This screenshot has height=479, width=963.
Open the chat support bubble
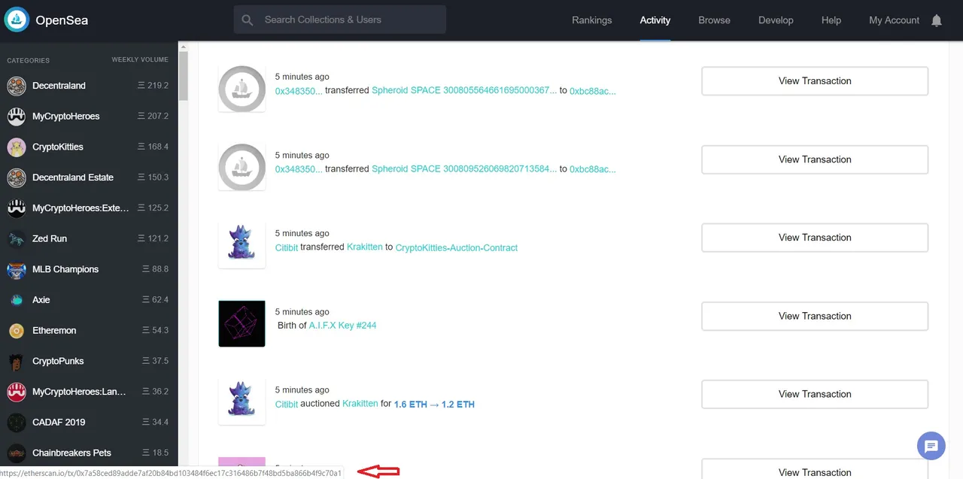click(x=931, y=446)
